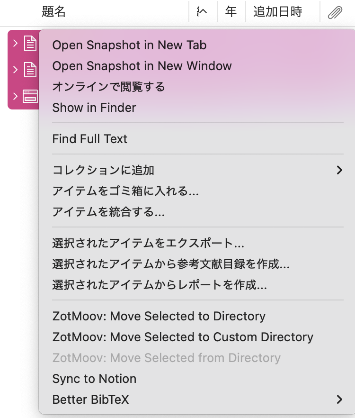The image size is (355, 418).
Task: Select ZotMoov: Move Selected to Custom Directory
Action: [183, 337]
